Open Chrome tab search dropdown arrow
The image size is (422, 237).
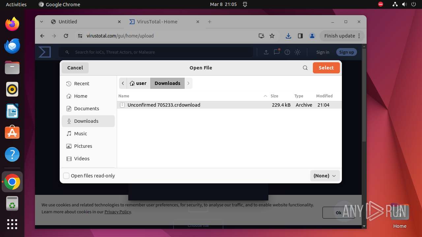point(42,22)
